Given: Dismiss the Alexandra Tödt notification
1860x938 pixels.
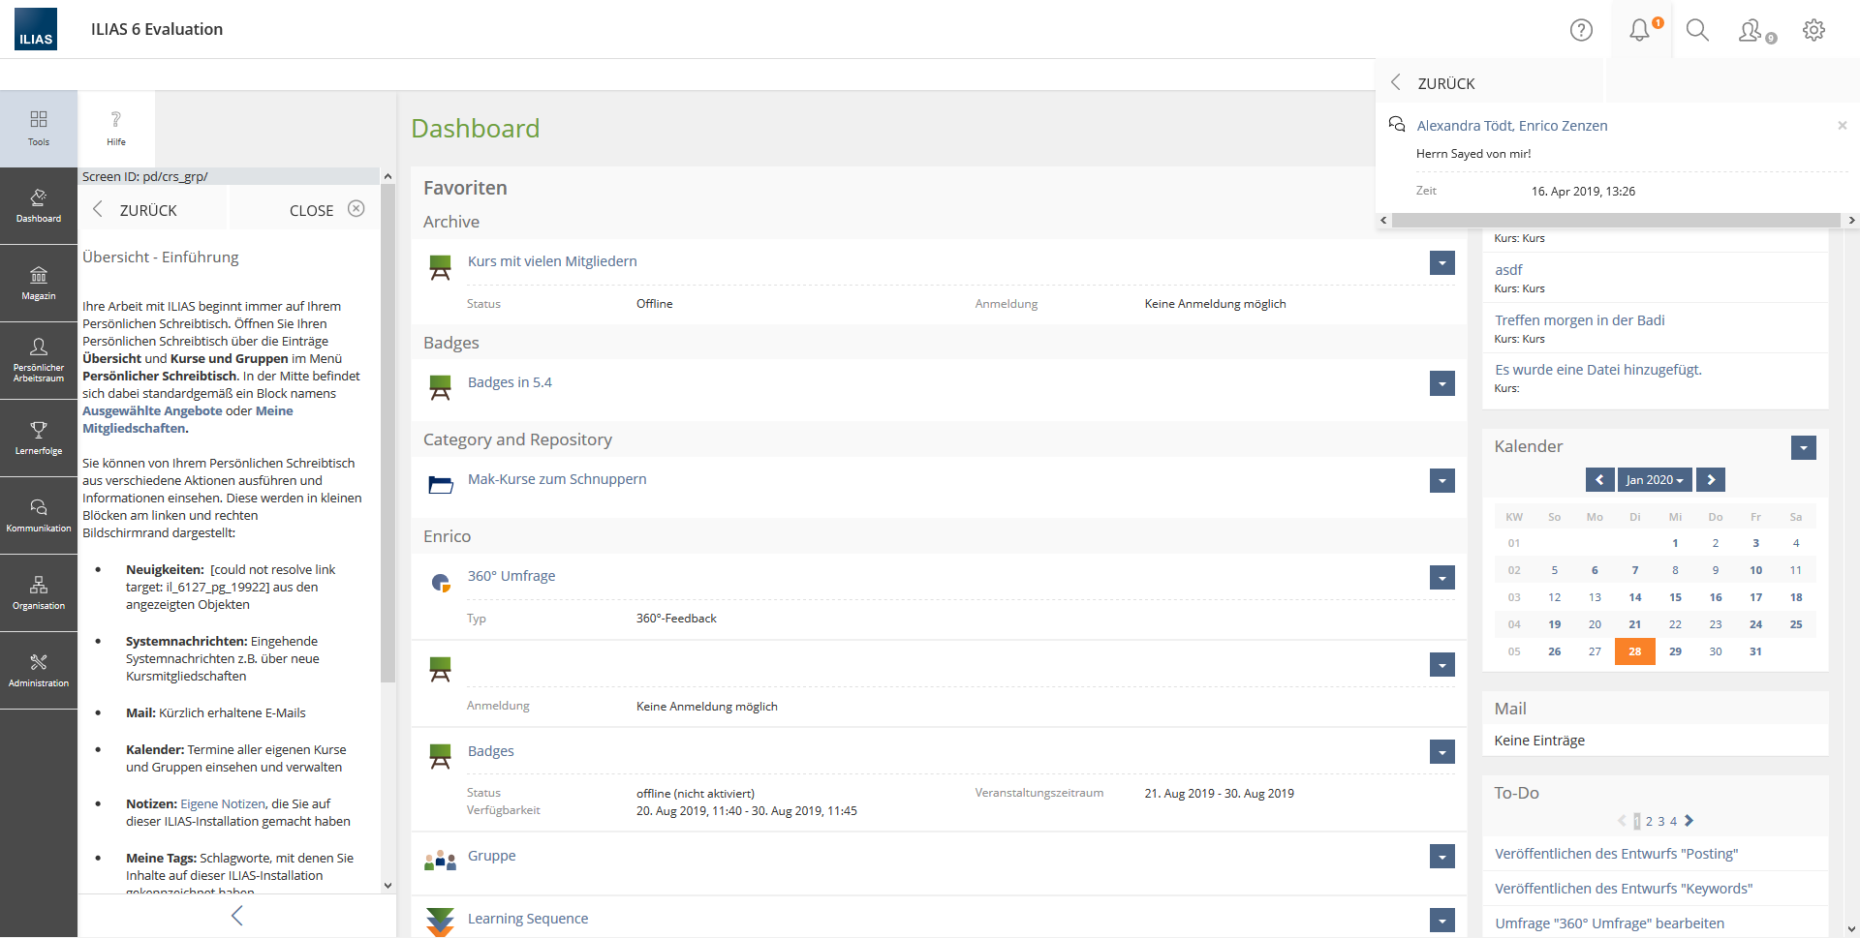Looking at the screenshot, I should 1842,126.
